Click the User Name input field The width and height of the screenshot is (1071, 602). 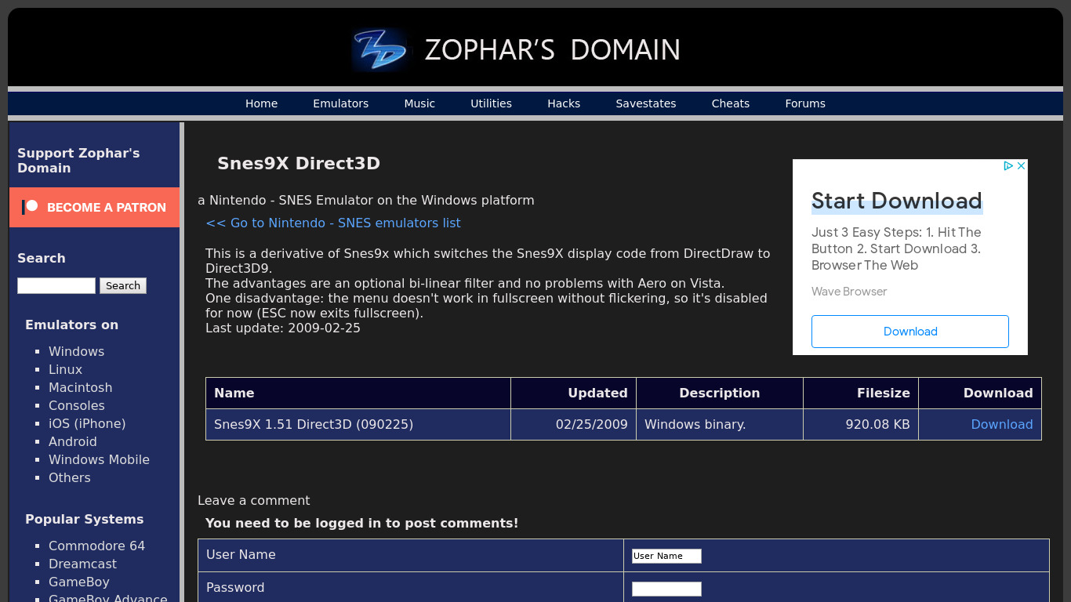[x=666, y=556]
